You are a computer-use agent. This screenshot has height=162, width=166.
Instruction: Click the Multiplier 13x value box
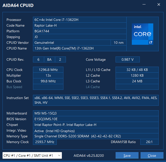48,75
